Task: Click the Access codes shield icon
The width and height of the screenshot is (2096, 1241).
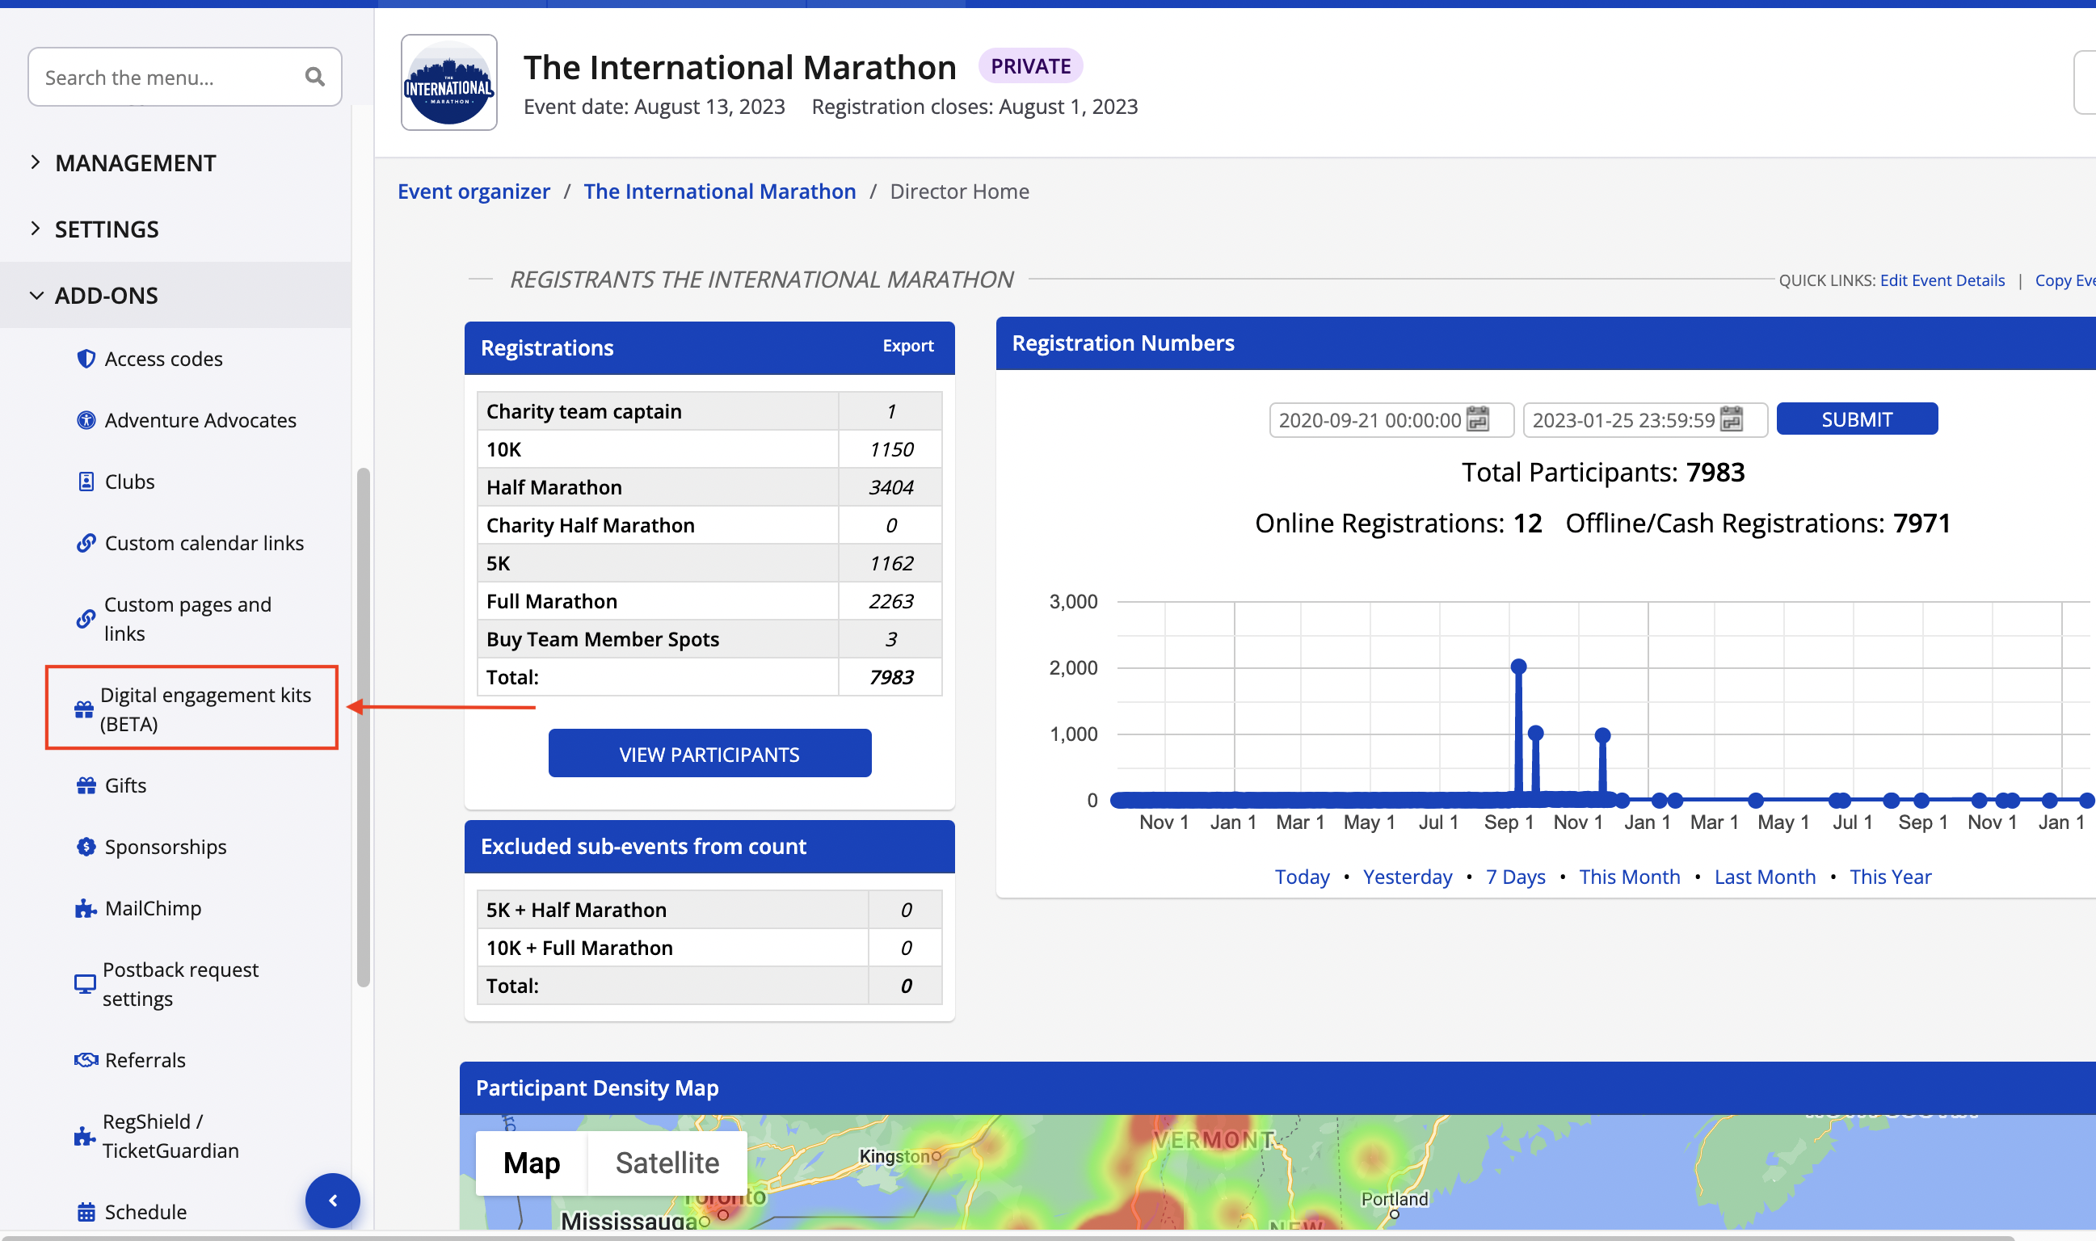Action: point(86,359)
